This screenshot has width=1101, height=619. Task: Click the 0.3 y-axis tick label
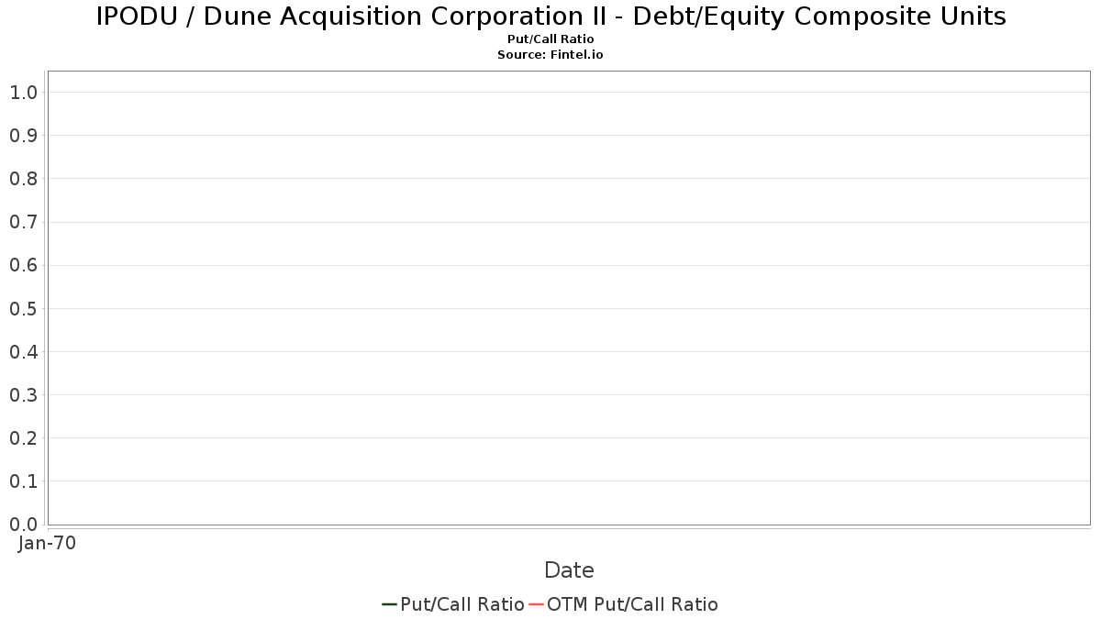[23, 395]
